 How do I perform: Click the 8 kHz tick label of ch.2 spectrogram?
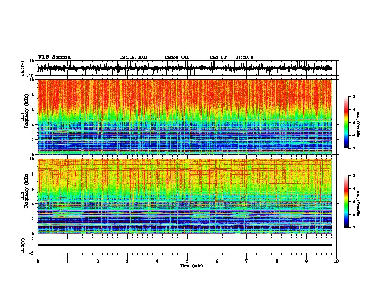point(33,174)
